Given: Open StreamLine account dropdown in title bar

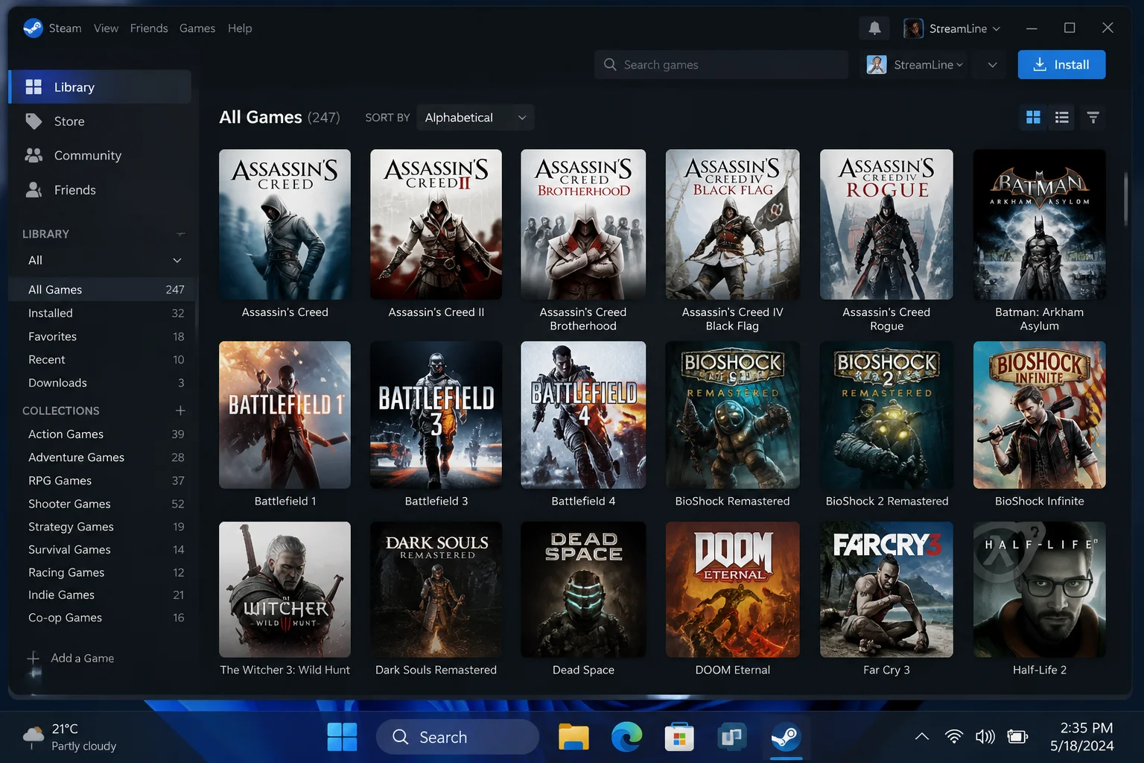Looking at the screenshot, I should 953,28.
